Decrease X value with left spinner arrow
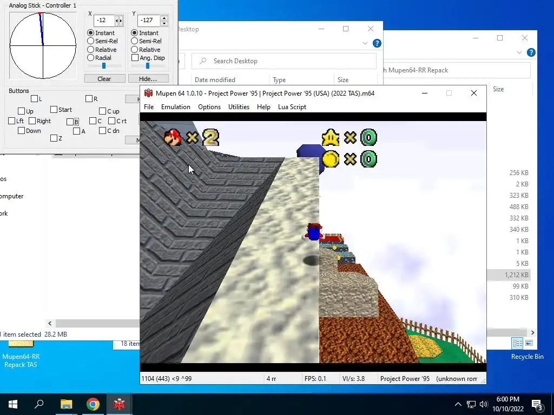This screenshot has height=415, width=554. tap(117, 21)
